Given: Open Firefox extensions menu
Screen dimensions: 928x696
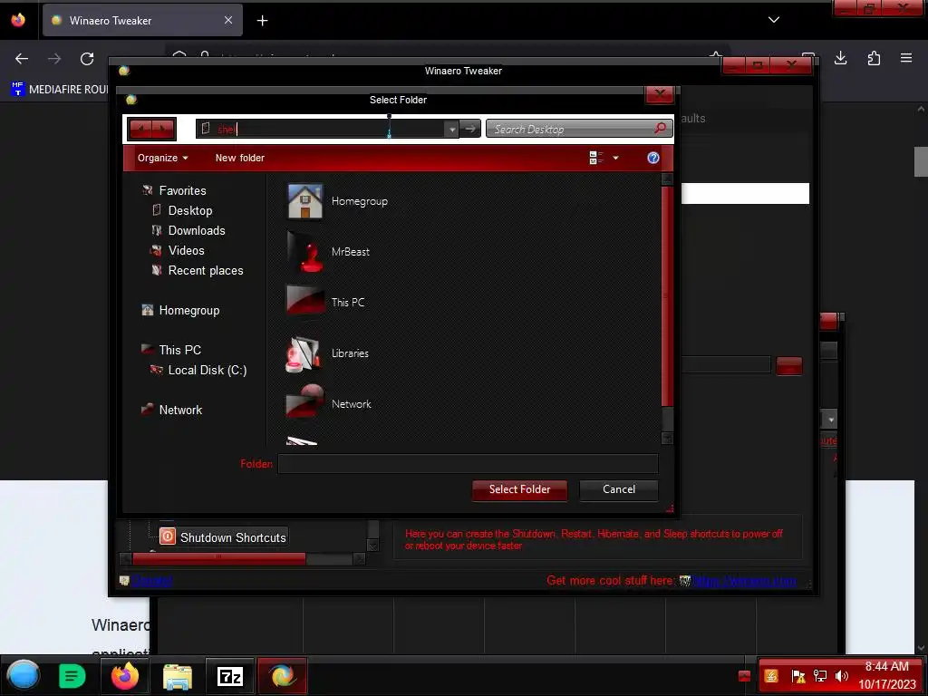Looking at the screenshot, I should click(x=874, y=58).
